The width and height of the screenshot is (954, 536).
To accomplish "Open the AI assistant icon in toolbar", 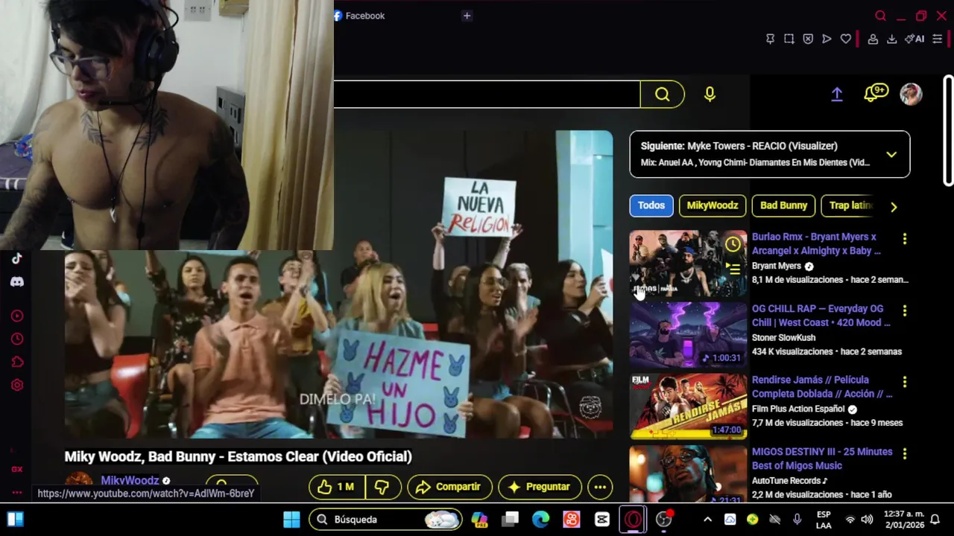I will click(914, 39).
